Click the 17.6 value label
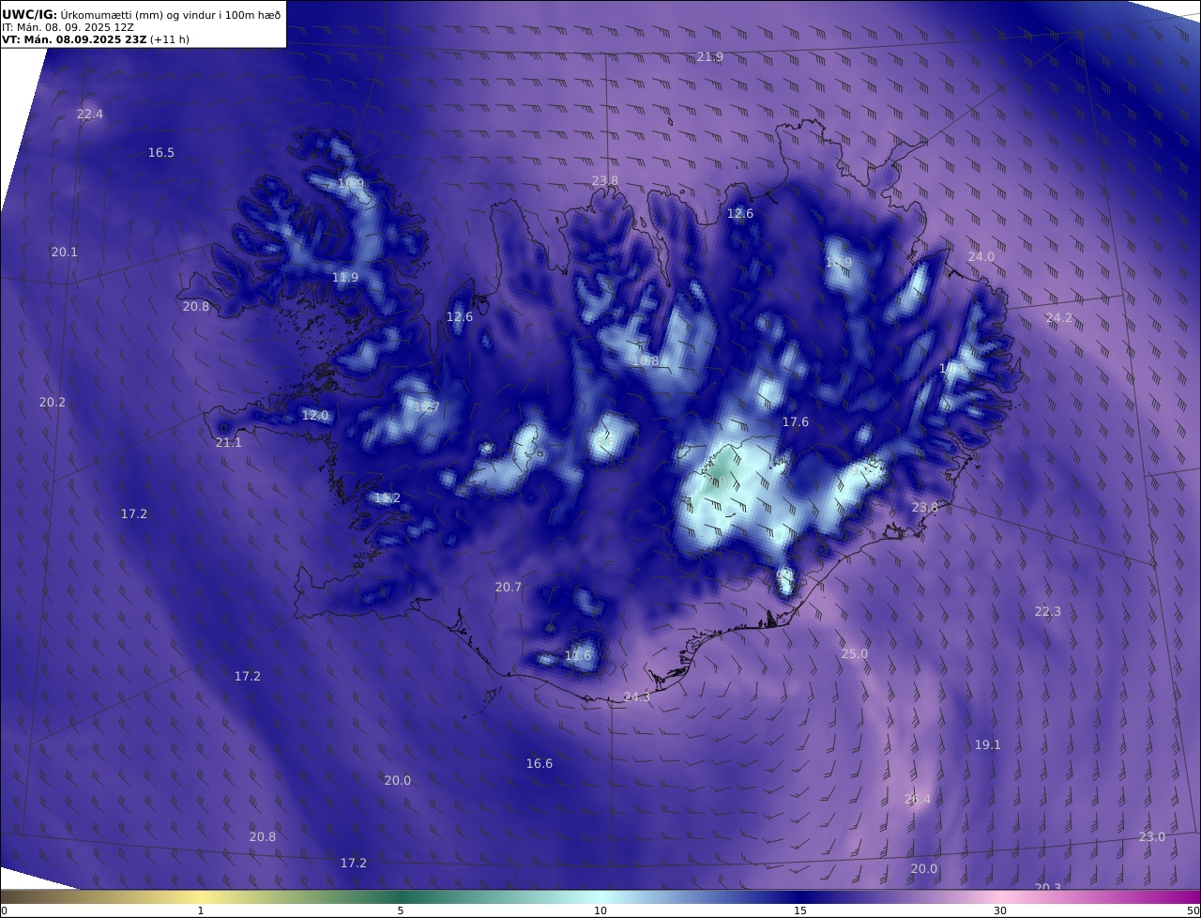1201x918 pixels. 796,423
